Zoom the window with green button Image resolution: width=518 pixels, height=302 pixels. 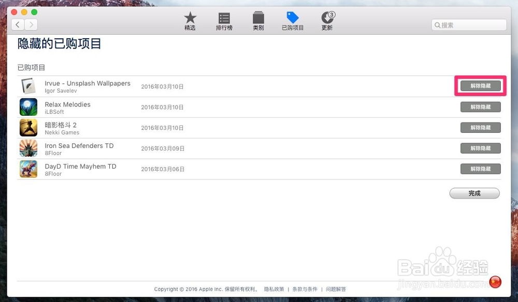[34, 12]
